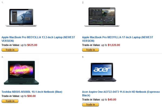This screenshot has width=162, height=108.
Task: Select the $40.00 trade-in price
Action: click(112, 100)
